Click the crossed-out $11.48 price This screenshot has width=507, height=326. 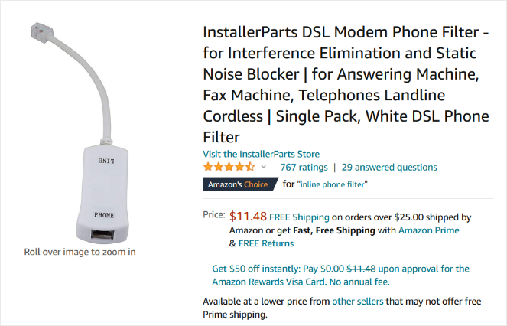(x=363, y=269)
